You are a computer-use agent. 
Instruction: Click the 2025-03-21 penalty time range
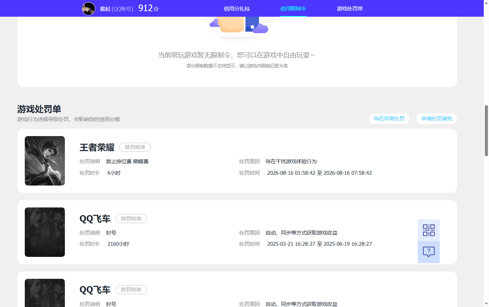tap(319, 244)
